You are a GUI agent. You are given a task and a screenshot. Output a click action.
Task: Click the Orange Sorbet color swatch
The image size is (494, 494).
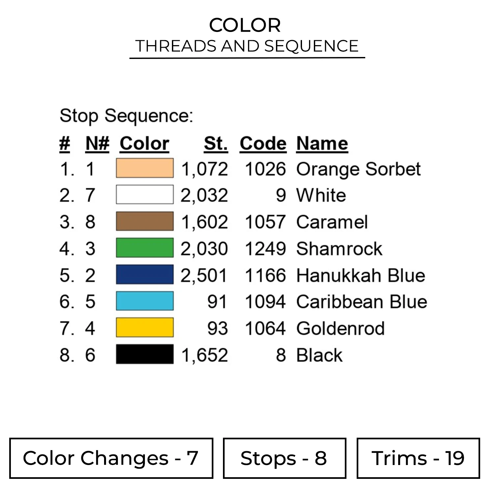coord(145,168)
